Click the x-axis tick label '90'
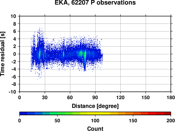This screenshot has width=175, height=131. 95,97
